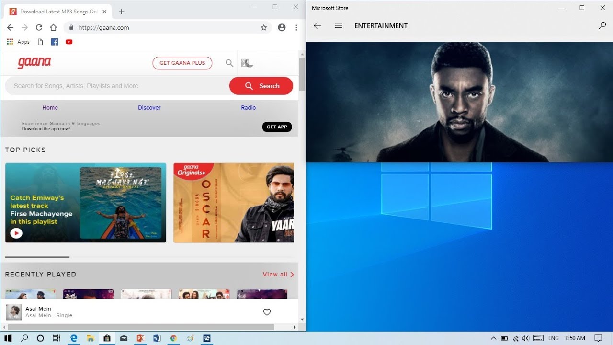Image resolution: width=613 pixels, height=345 pixels.
Task: Click the featured movie banner in Store
Action: click(460, 102)
